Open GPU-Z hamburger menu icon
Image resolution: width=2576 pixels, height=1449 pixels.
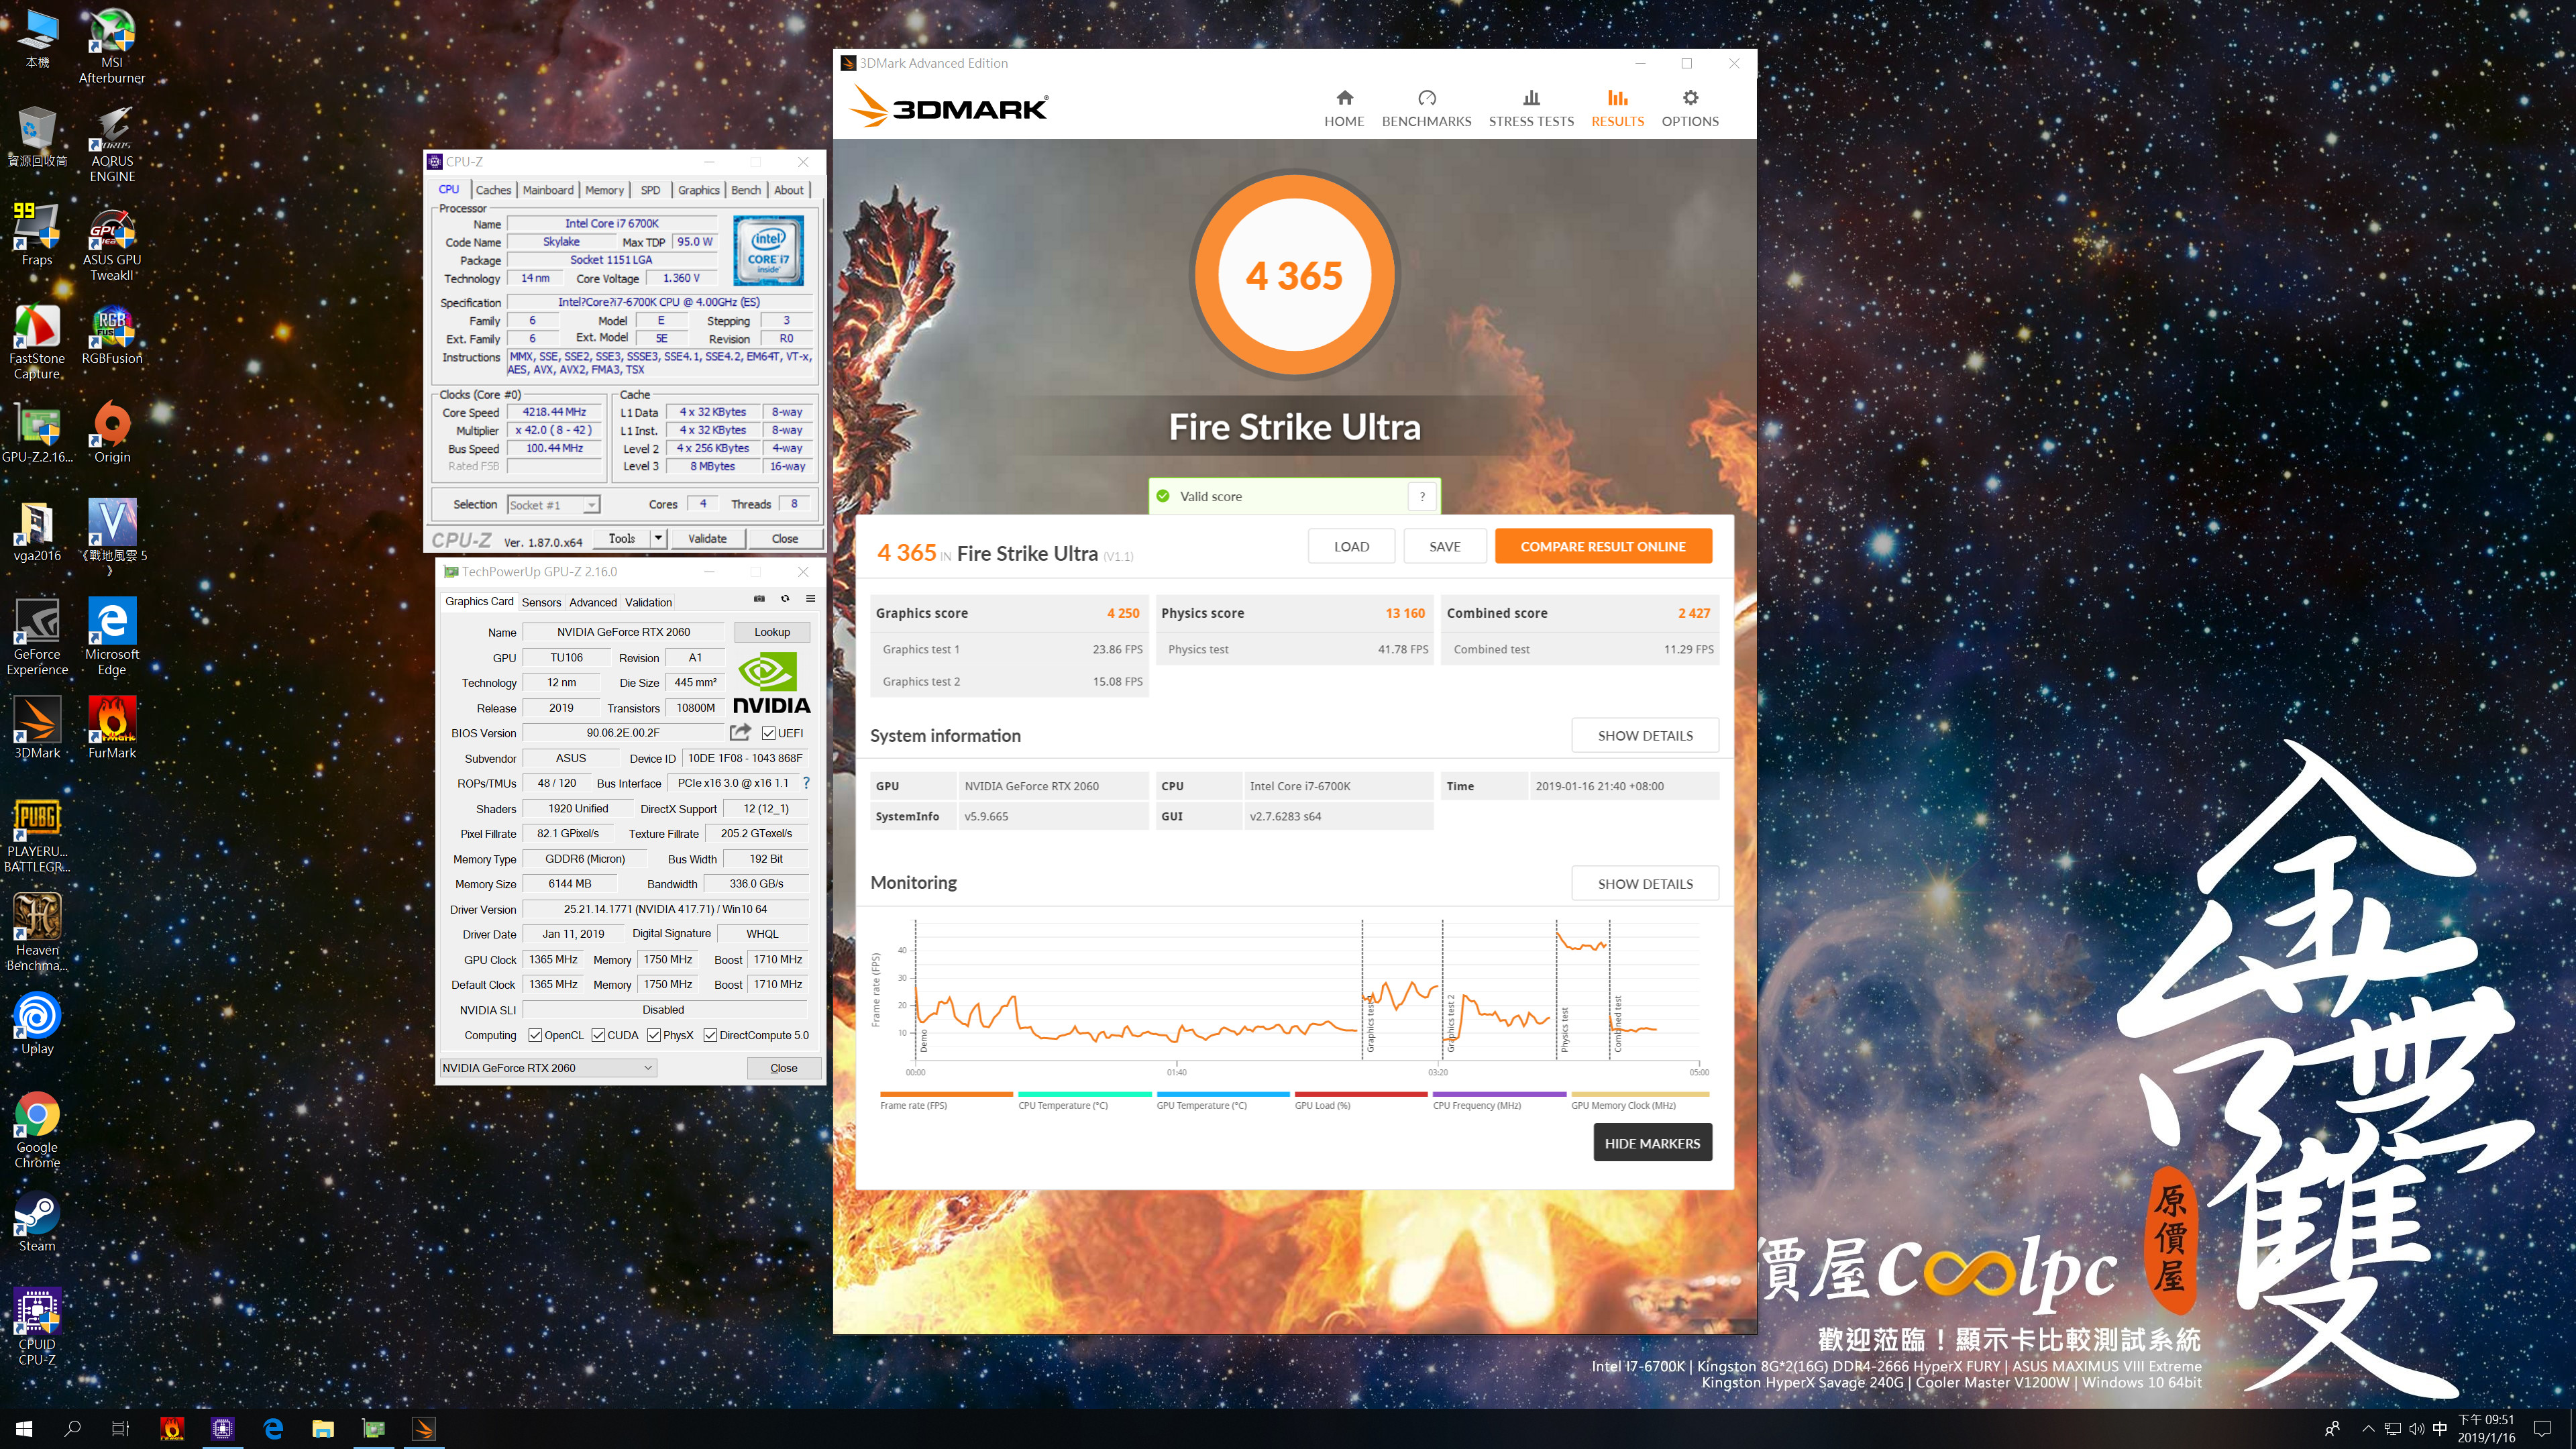[811, 599]
